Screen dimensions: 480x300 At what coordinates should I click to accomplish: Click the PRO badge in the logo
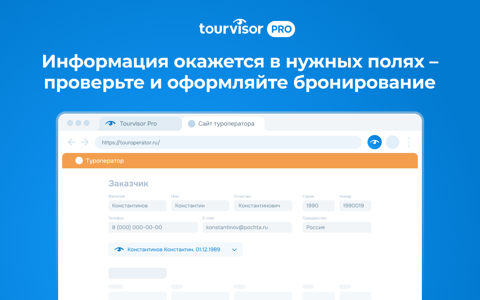click(x=281, y=29)
